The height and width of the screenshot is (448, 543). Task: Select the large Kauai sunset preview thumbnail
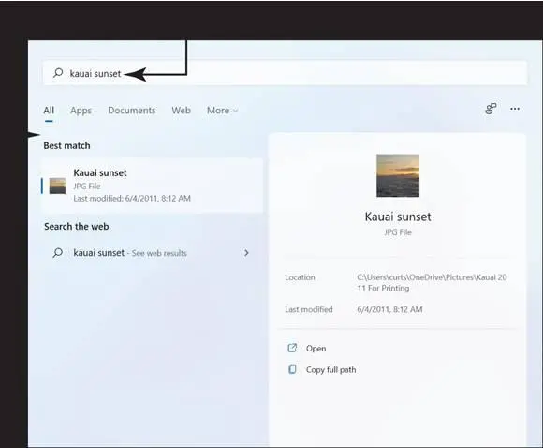pos(398,175)
